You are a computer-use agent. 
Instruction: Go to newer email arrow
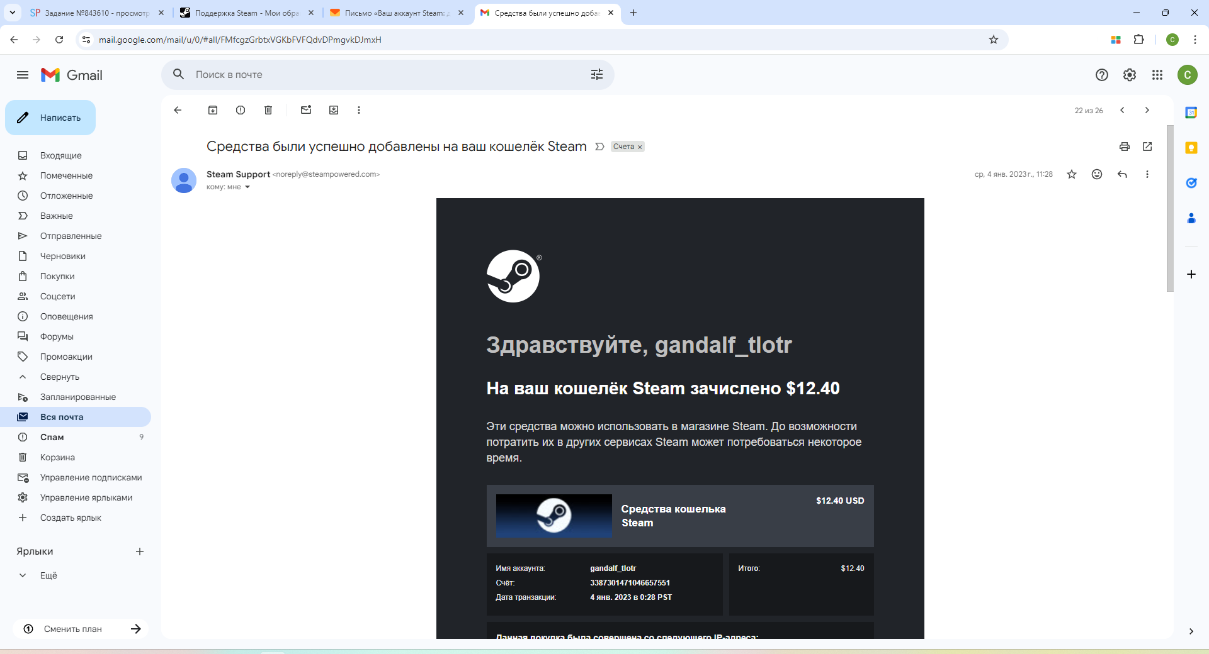(1122, 110)
